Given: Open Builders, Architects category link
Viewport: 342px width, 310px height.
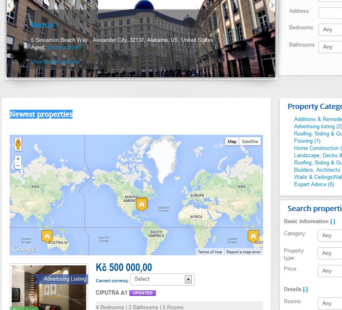Looking at the screenshot, I should 318,170.
